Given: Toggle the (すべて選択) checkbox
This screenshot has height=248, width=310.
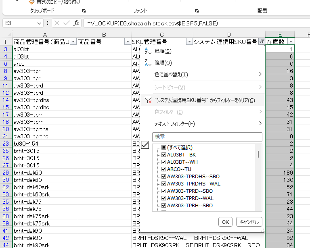Looking at the screenshot, I should tap(164, 147).
